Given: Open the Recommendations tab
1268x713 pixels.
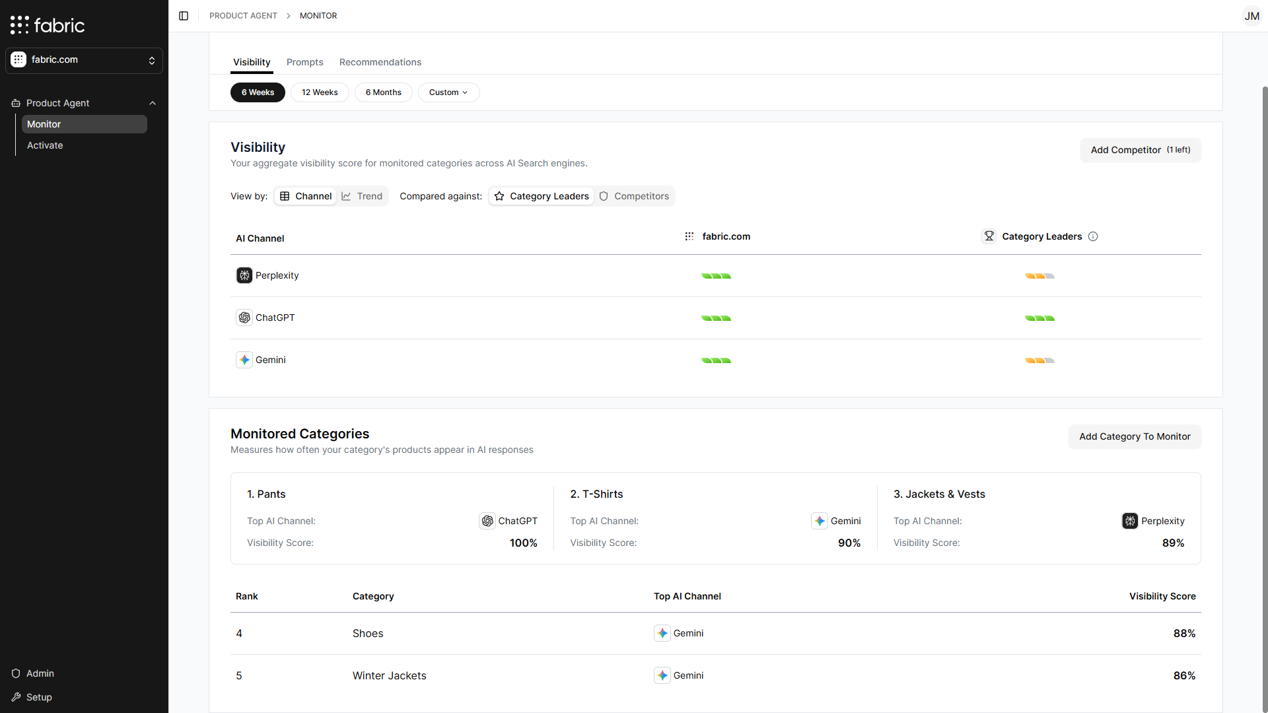Looking at the screenshot, I should (380, 62).
